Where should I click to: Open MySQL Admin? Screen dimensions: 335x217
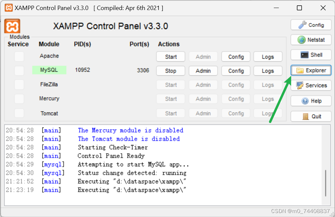(x=203, y=71)
